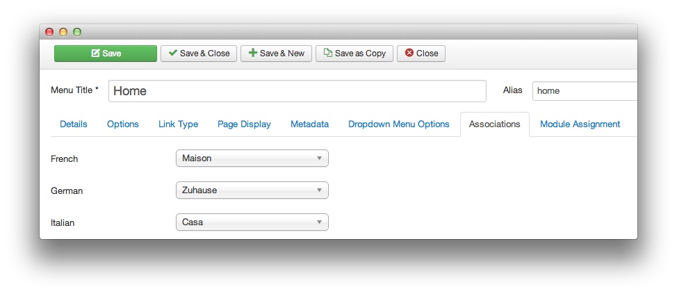
Task: Click the Alias input field
Action: tap(584, 91)
